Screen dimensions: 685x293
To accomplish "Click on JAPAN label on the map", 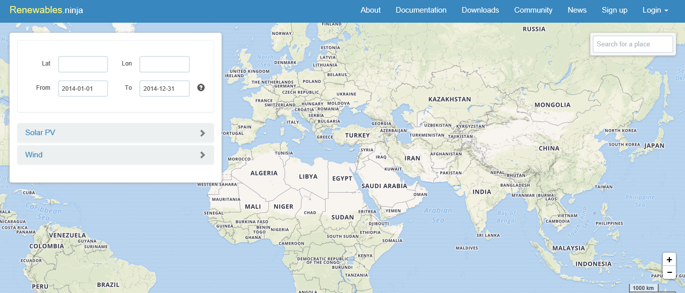I will pos(655,146).
